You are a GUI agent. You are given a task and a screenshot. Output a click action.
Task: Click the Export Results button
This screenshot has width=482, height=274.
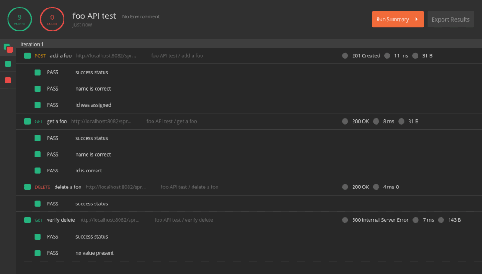[450, 19]
